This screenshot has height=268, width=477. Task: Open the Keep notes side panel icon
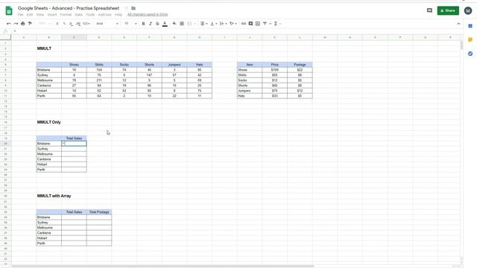470,39
